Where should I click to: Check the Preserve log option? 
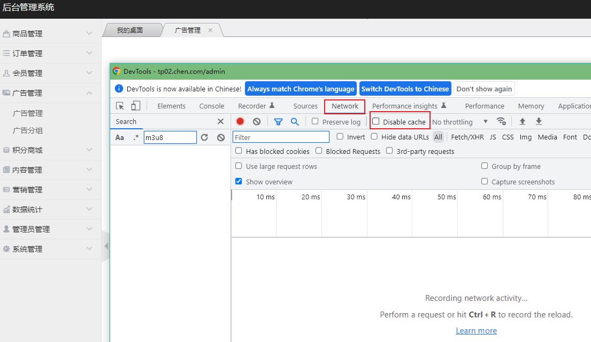[x=315, y=122]
